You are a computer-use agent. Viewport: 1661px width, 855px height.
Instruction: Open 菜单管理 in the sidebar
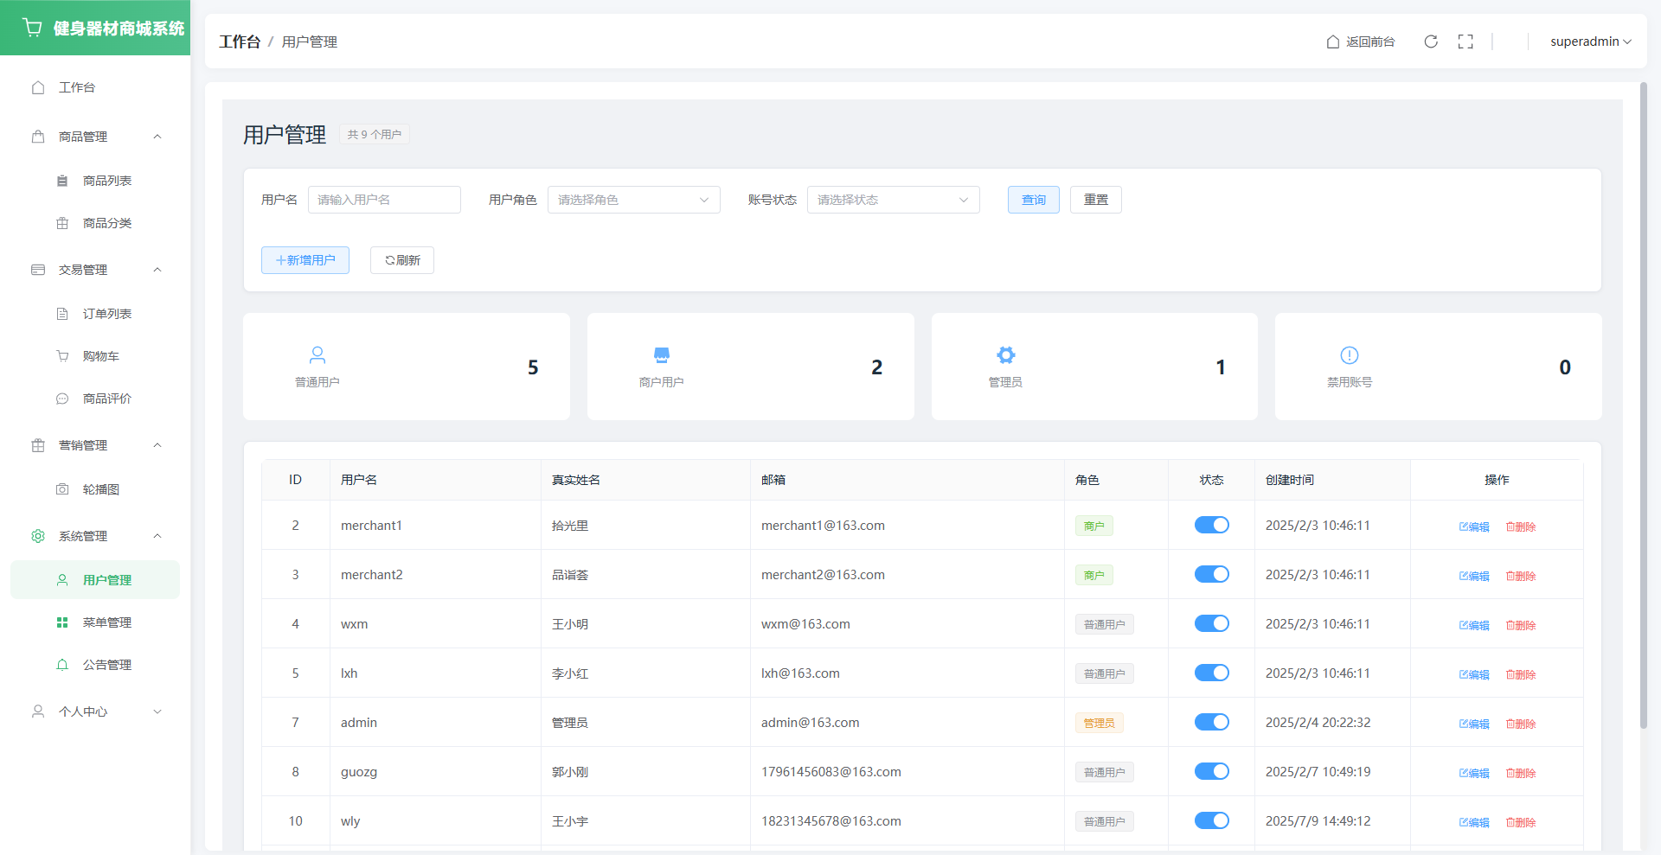point(106,622)
